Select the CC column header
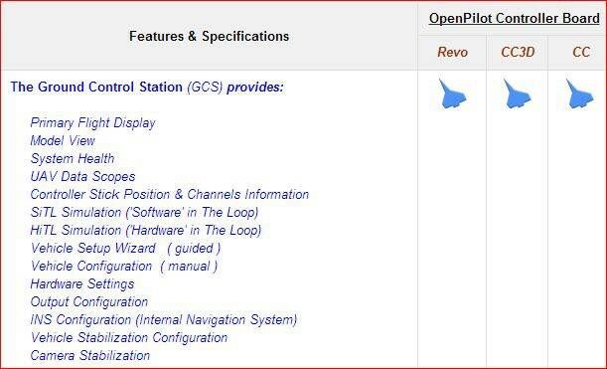The height and width of the screenshot is (369, 607). [x=581, y=52]
